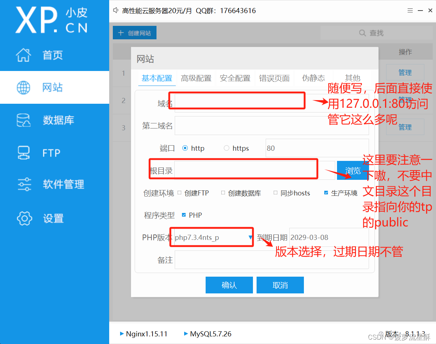This screenshot has width=436, height=344.
Task: Open the hamburger menu icon in the title bar
Action: pyautogui.click(x=410, y=10)
